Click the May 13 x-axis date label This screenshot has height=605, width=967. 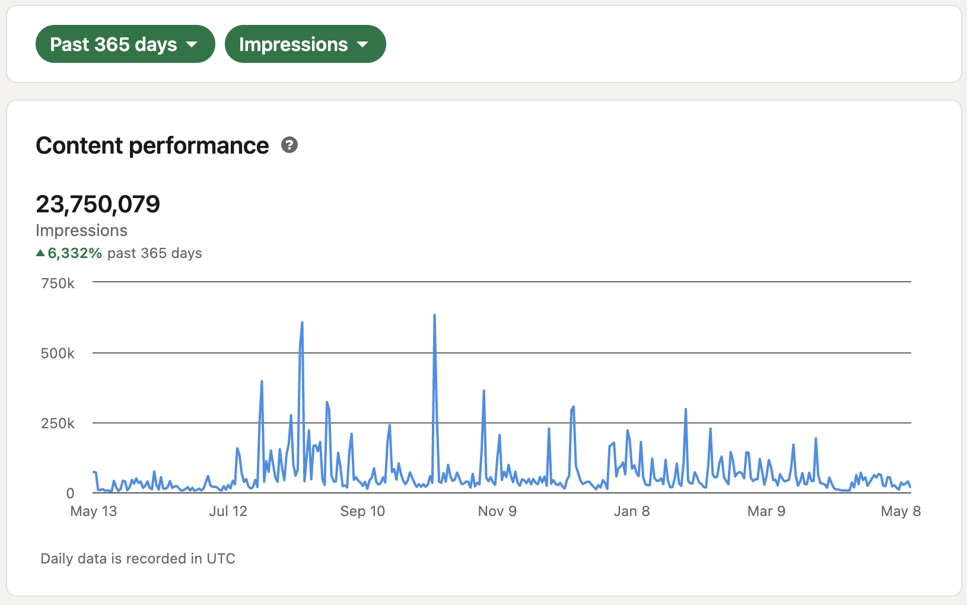[x=94, y=511]
